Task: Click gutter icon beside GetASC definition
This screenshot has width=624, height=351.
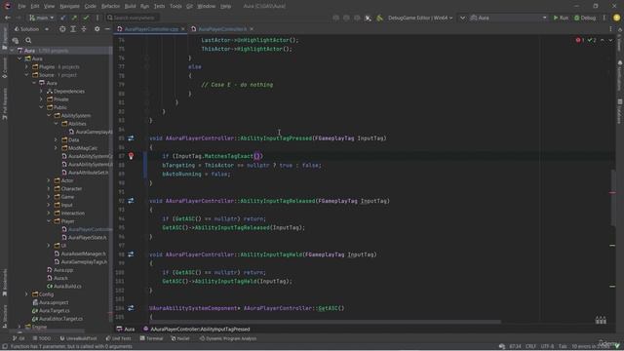Action: tap(131, 308)
